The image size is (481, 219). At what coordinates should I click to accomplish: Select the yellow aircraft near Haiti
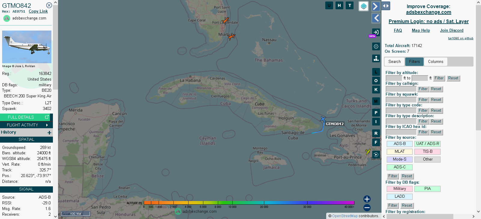point(368,152)
